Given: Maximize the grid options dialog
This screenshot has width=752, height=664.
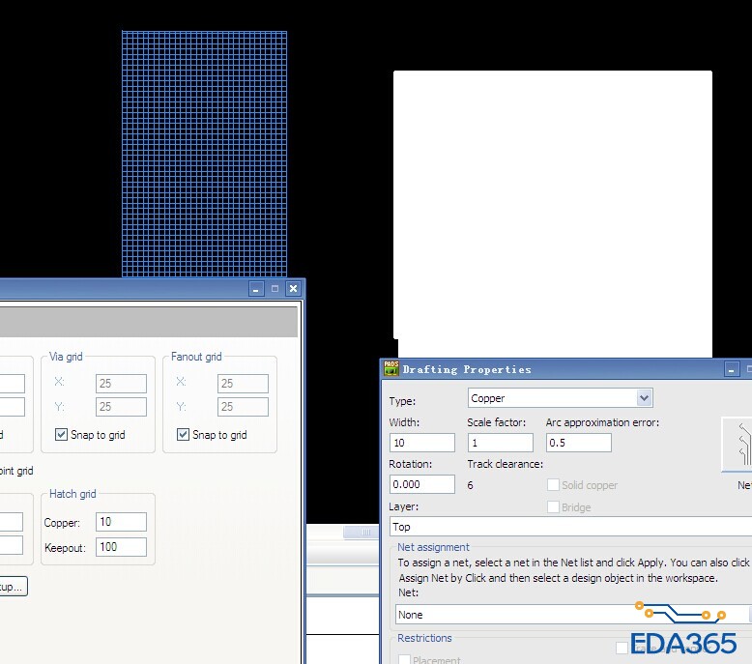Looking at the screenshot, I should click(275, 289).
